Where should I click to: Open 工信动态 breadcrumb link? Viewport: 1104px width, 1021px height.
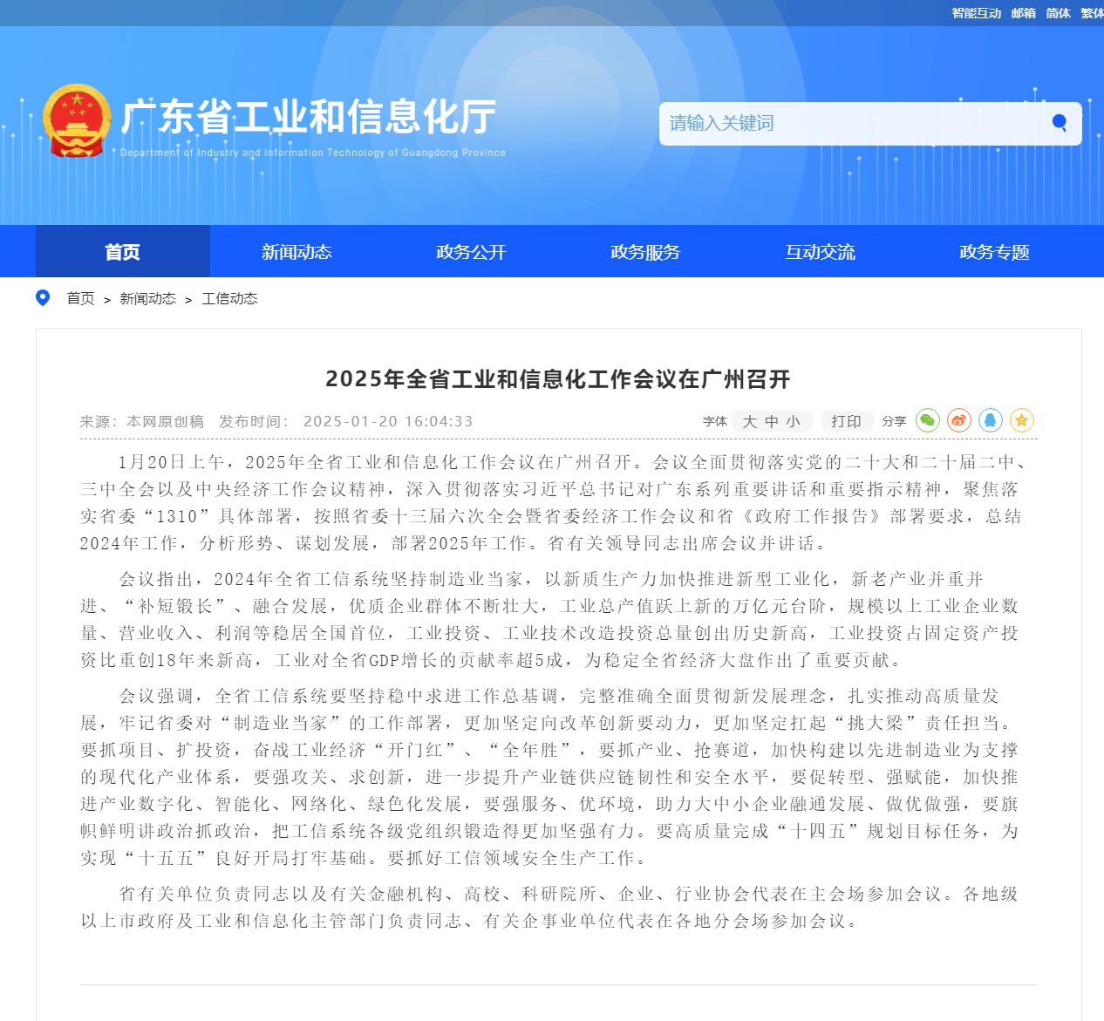[229, 299]
